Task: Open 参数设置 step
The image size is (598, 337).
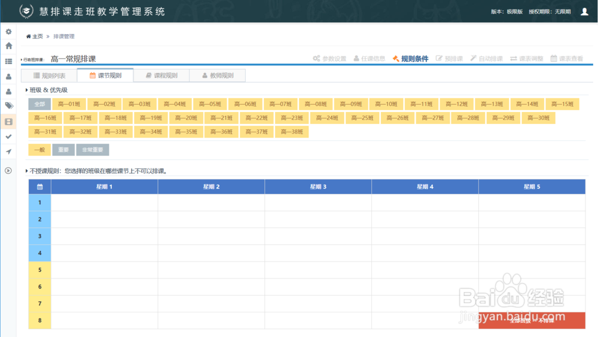Action: (x=329, y=59)
